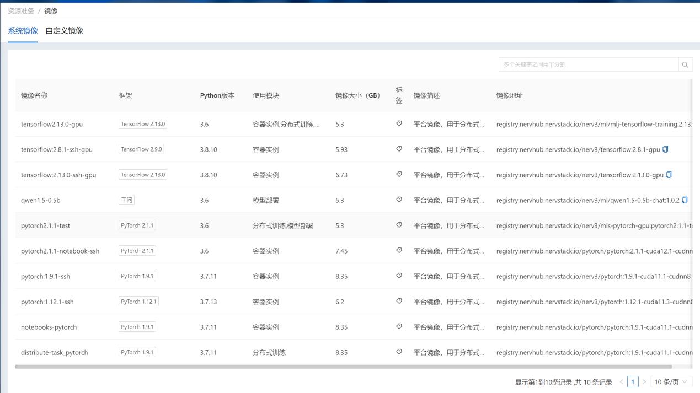The width and height of the screenshot is (700, 393).
Task: Click the 资源准备 breadcrumb link
Action: click(21, 11)
